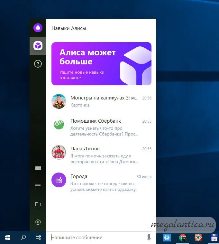Open the Монстры на каникулах 3 chat
The width and height of the screenshot is (219, 244).
coord(101,101)
